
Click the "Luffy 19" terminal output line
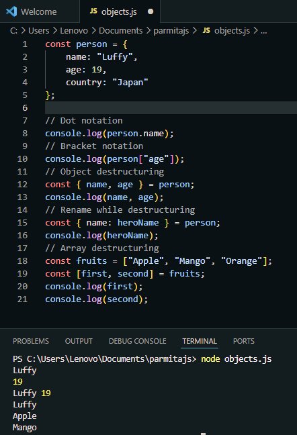click(32, 393)
